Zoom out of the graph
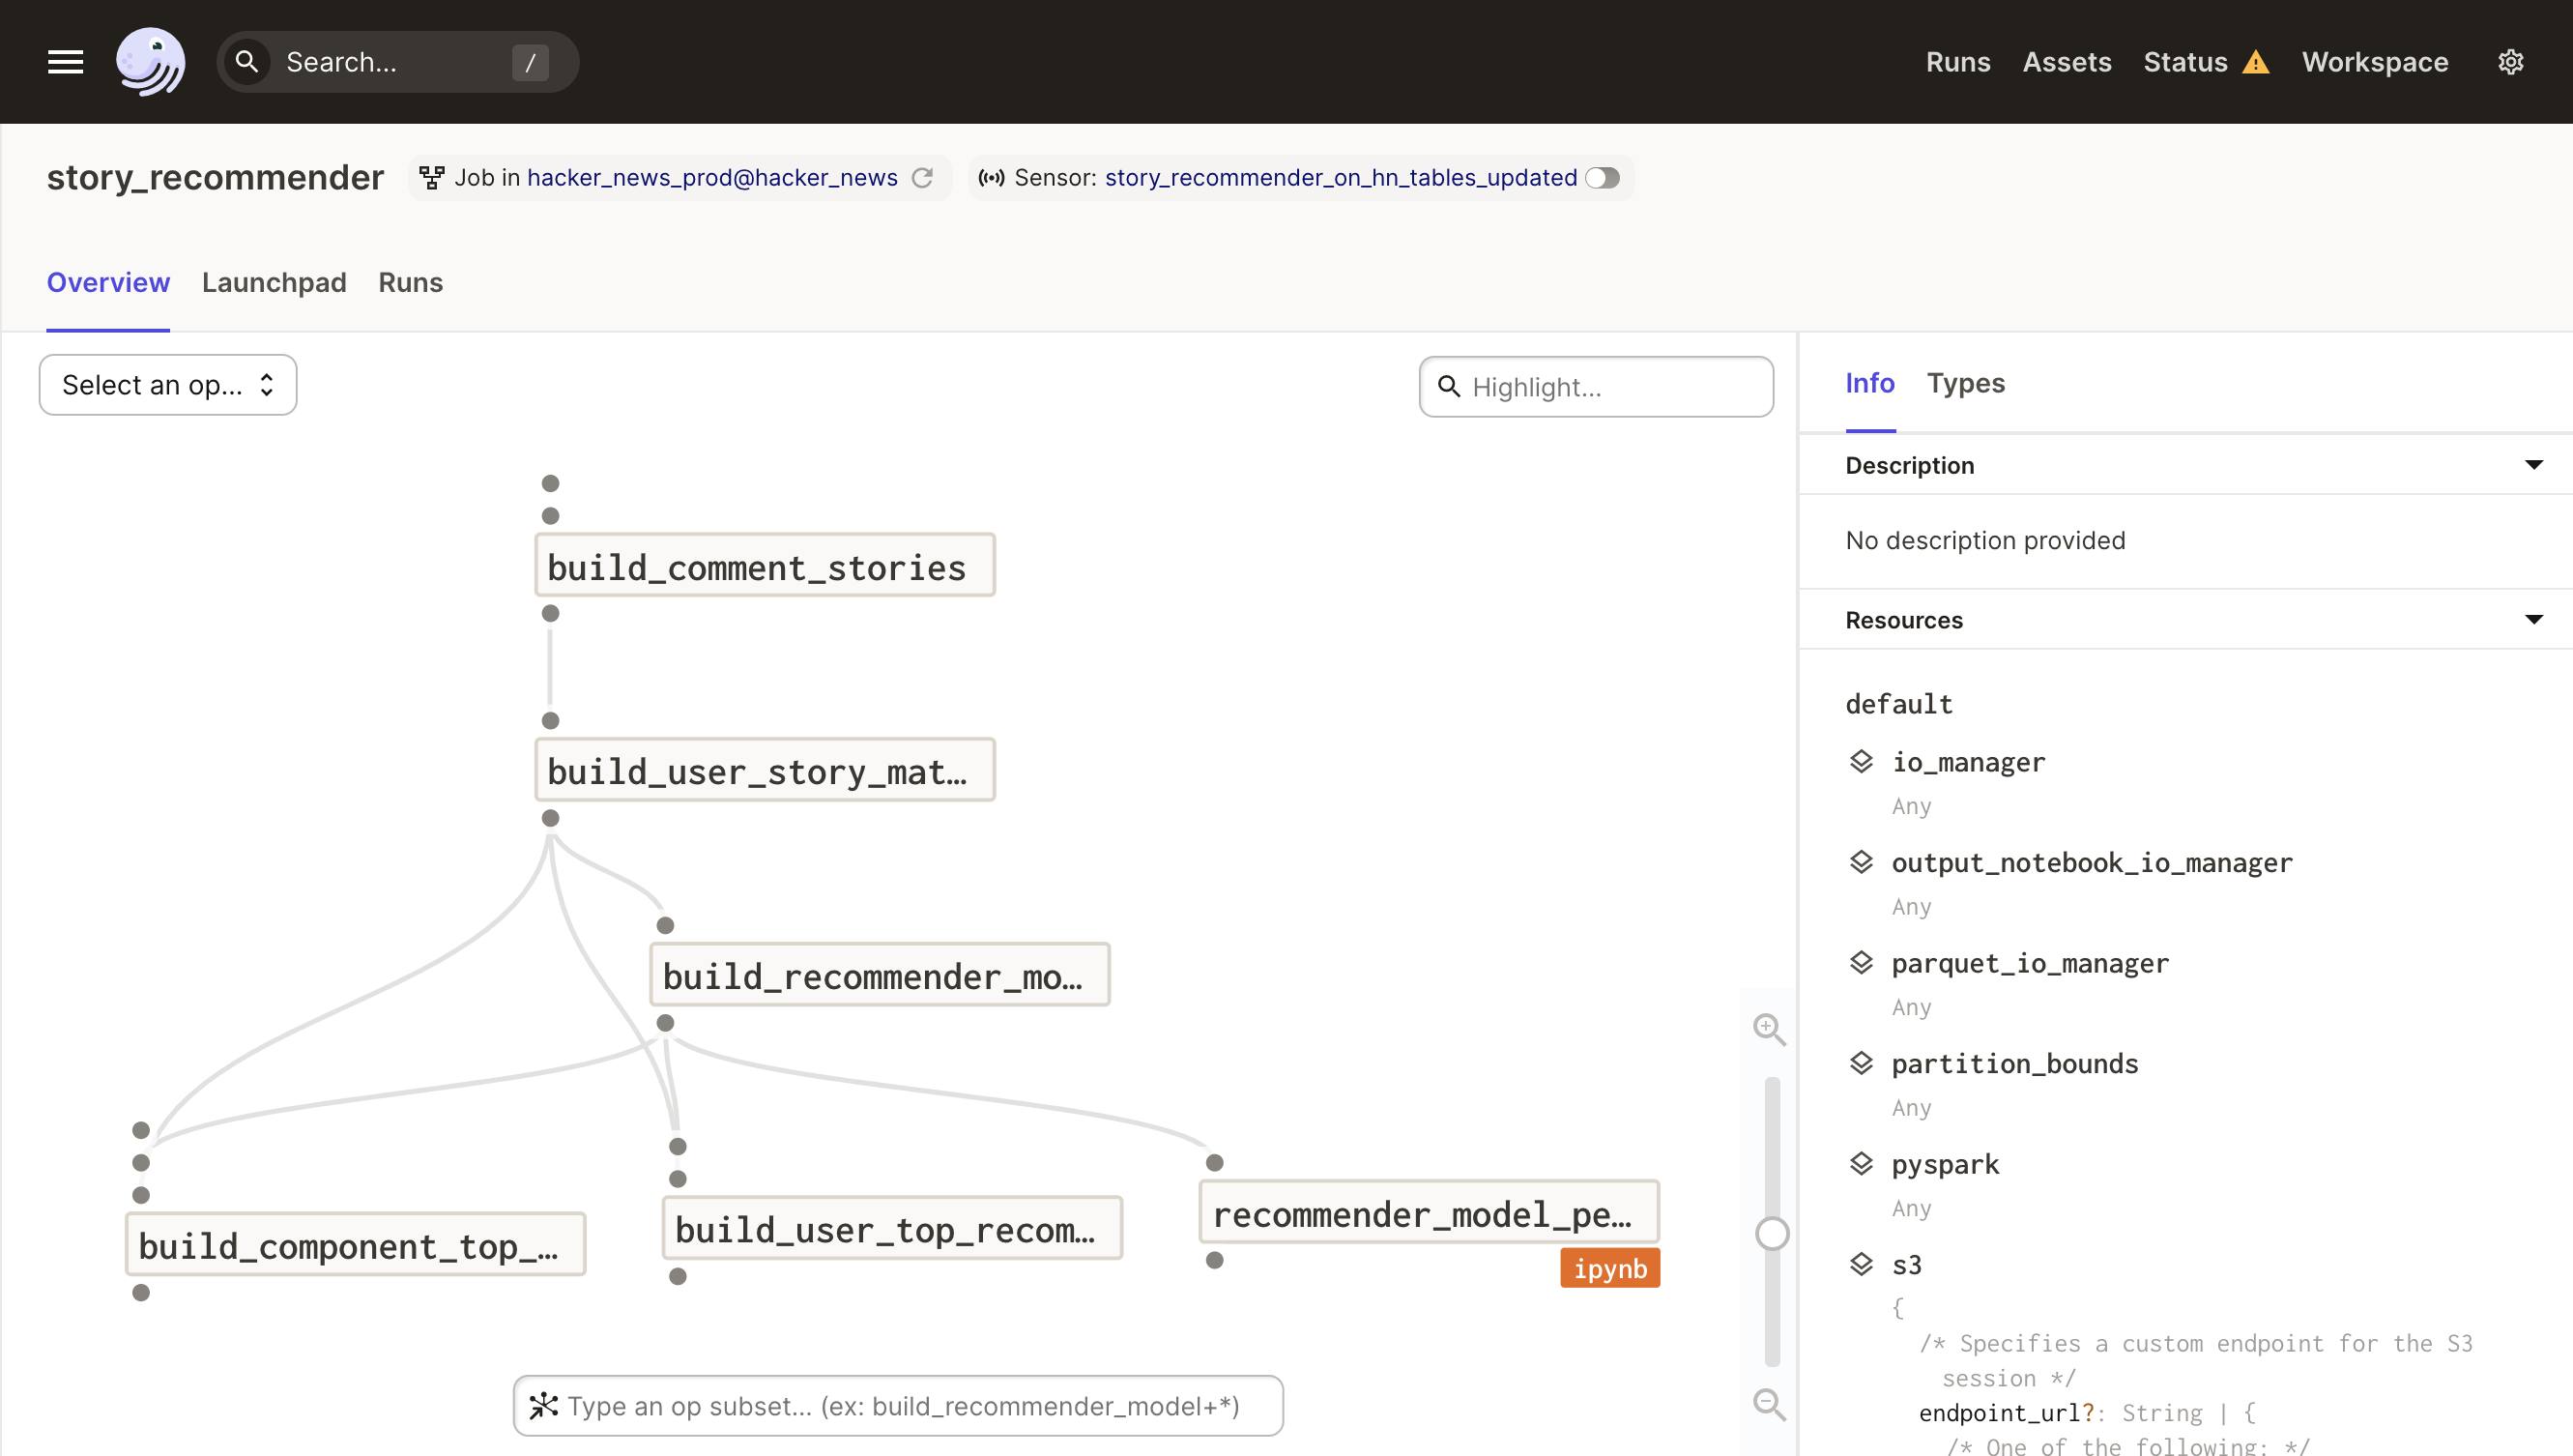2573x1456 pixels. pyautogui.click(x=1768, y=1404)
